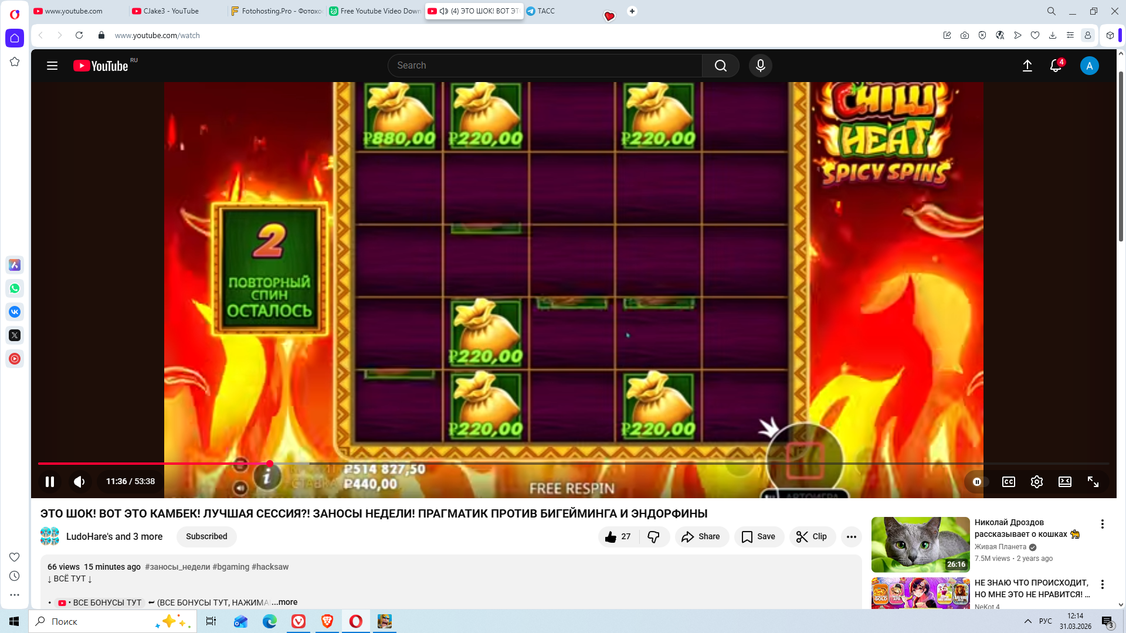Switch to the ТАСС browser tab
This screenshot has height=633, width=1126.
tap(545, 11)
